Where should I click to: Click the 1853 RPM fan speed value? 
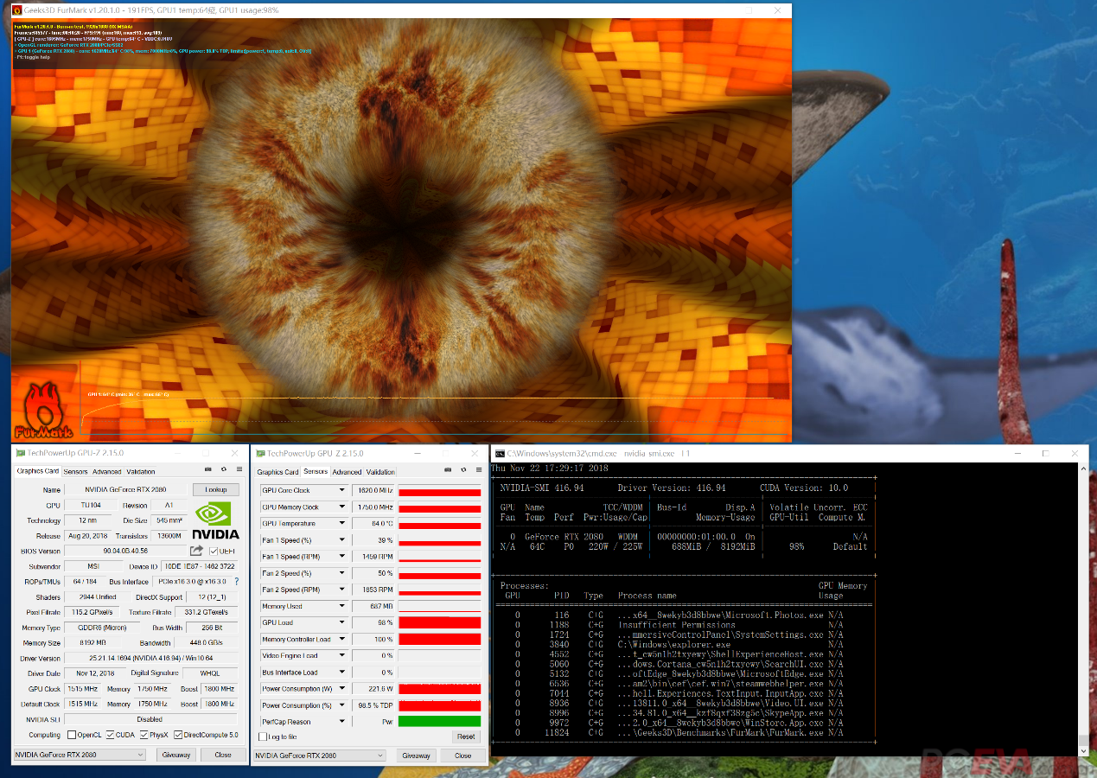click(373, 590)
